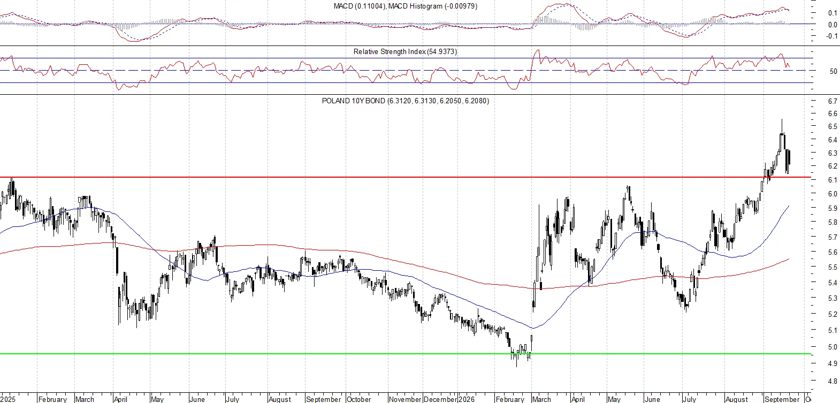This screenshot has width=840, height=403.
Task: Select the Relative Strength Index (54.9373) title
Action: 406,52
